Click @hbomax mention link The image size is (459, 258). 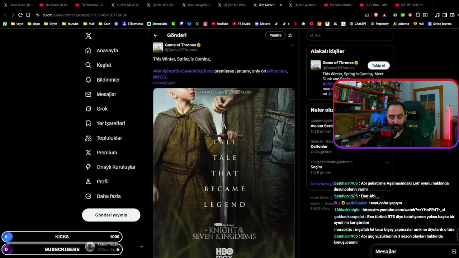click(277, 71)
